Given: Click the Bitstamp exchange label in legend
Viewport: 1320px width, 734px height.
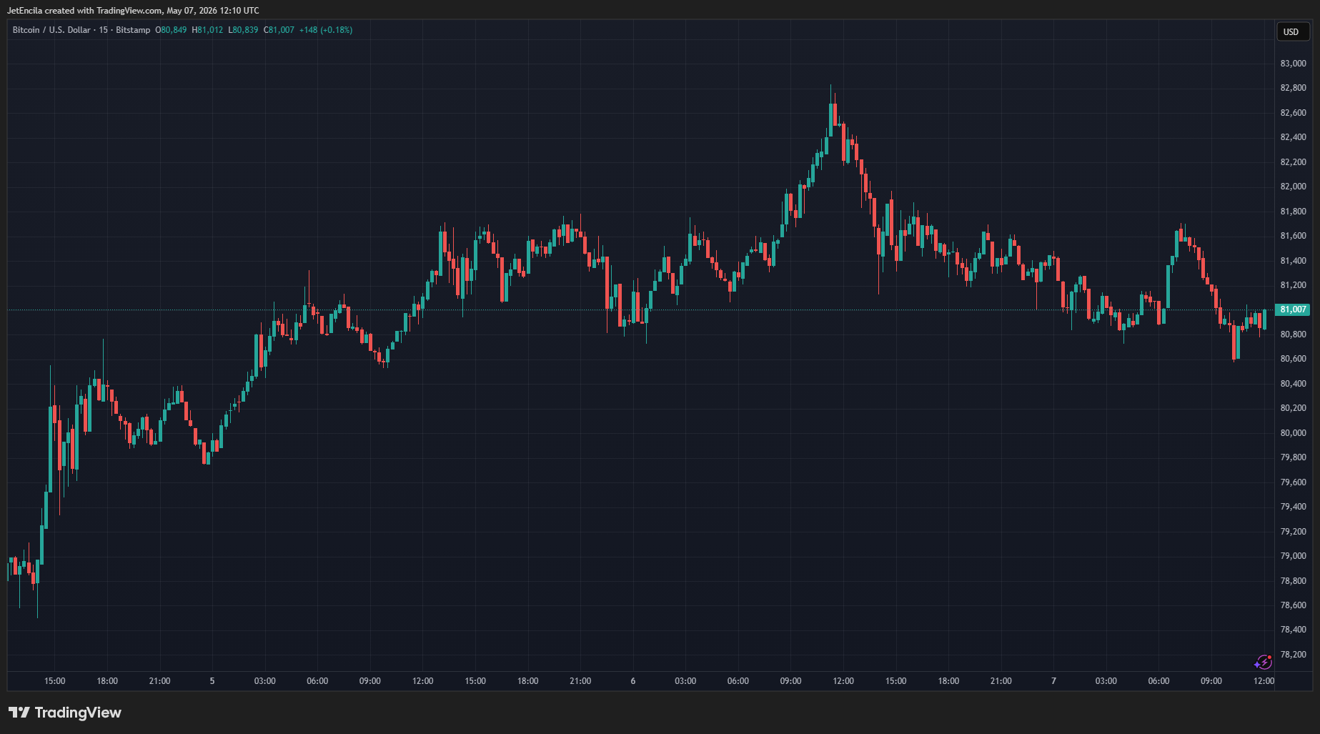Looking at the screenshot, I should [x=133, y=30].
